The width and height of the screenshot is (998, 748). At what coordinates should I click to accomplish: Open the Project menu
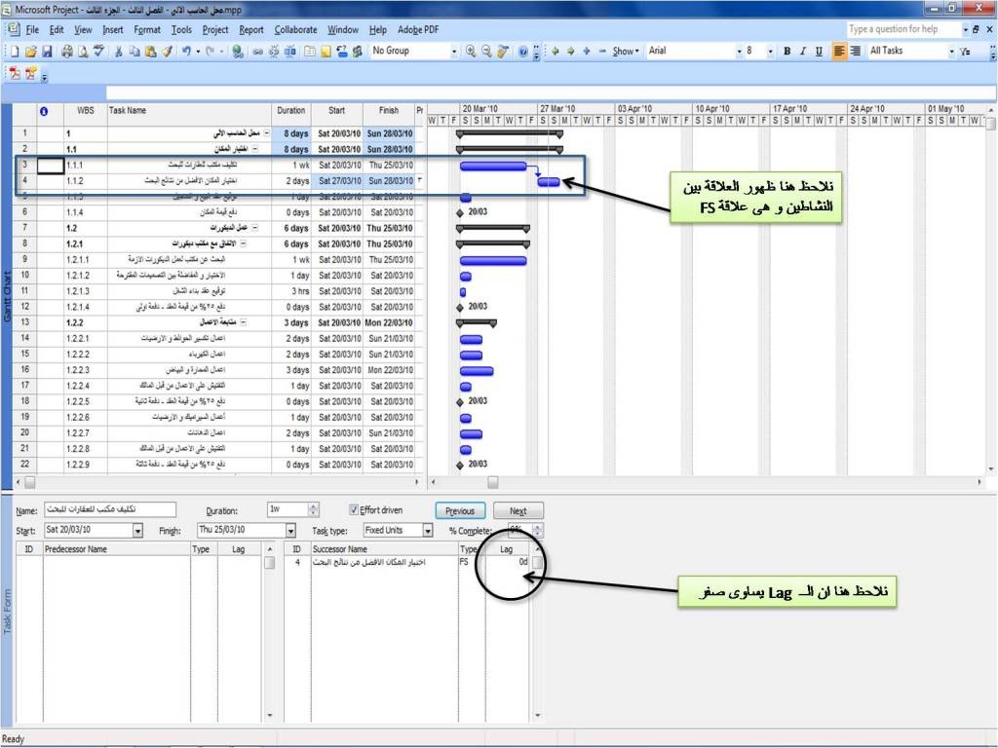tap(215, 30)
